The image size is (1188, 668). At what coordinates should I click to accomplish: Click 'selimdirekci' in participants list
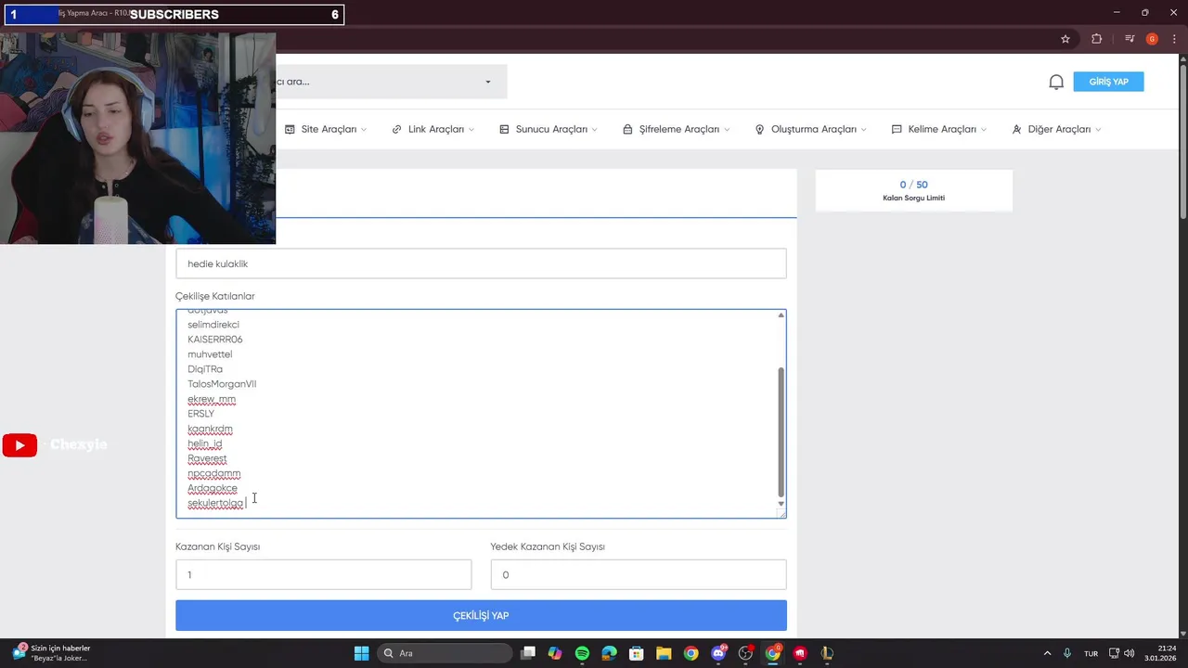tap(213, 325)
